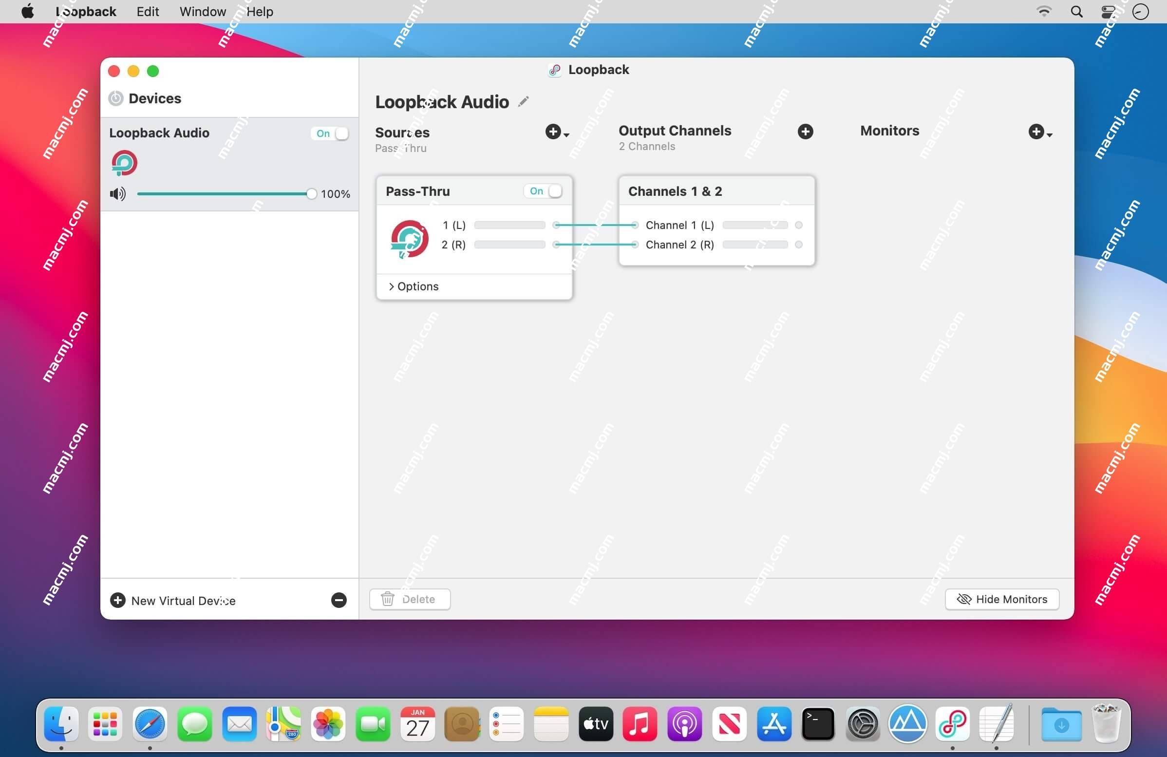Screen dimensions: 1167x757
Task: Click the add Sources button
Action: tap(553, 132)
